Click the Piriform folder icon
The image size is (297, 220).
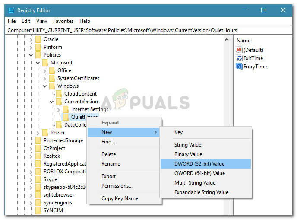pyautogui.click(x=38, y=47)
